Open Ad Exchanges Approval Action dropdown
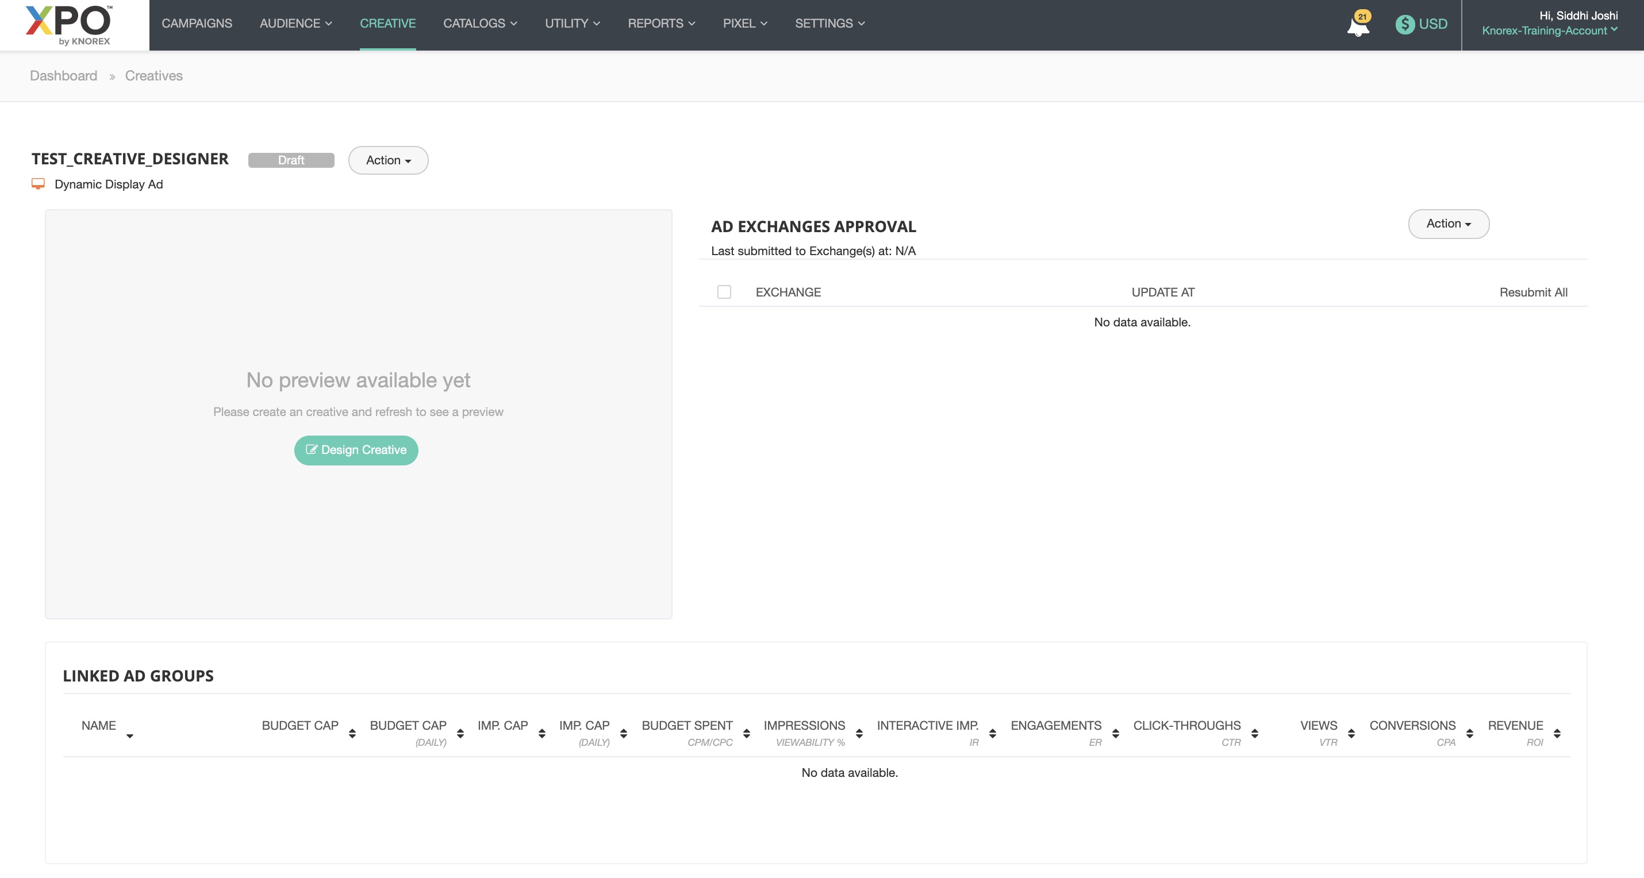Screen dimensions: 1644x878 tap(1448, 224)
